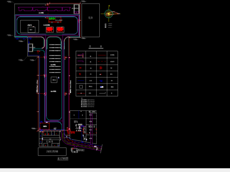Select the tall empty rectangle beside compass
The image size is (230, 172).
tap(91, 21)
